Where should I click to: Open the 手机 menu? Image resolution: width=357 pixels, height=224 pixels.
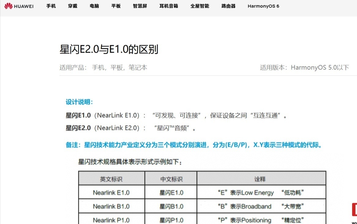[x=51, y=6]
